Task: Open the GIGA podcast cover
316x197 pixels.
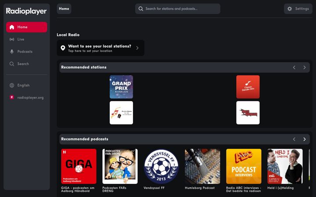Action: (x=79, y=166)
